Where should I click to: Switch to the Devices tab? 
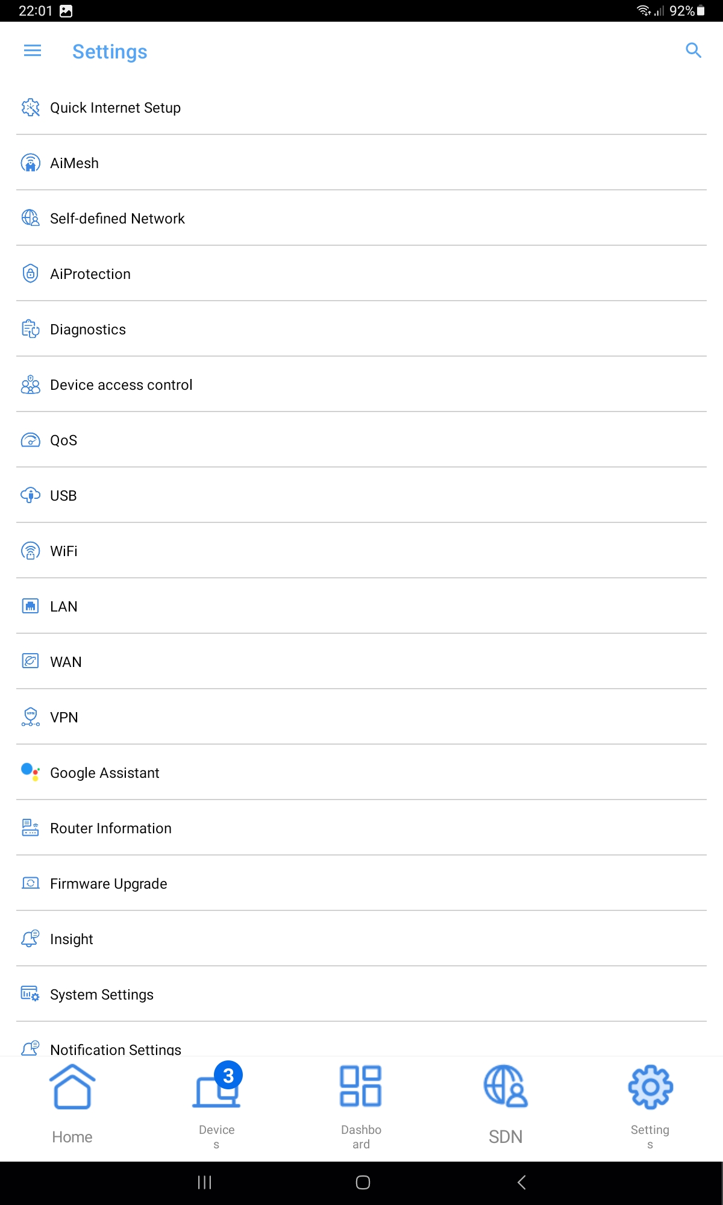(x=217, y=1105)
